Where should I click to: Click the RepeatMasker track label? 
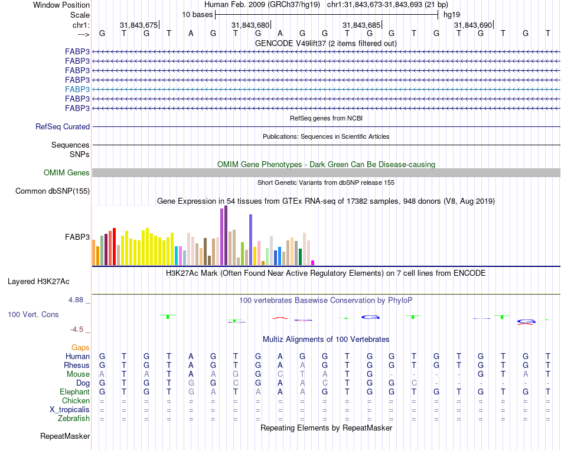pos(65,436)
